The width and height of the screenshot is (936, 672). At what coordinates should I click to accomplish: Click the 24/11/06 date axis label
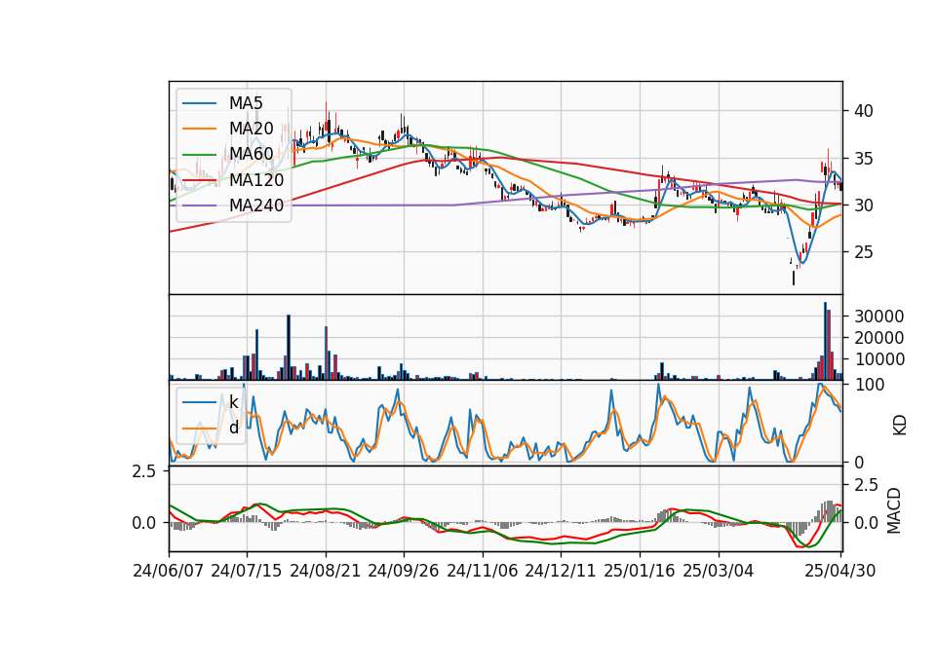(x=483, y=571)
